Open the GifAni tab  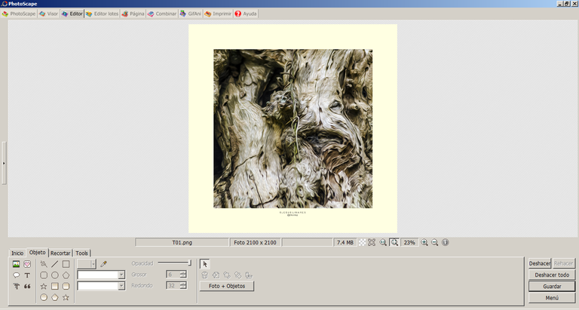[191, 14]
